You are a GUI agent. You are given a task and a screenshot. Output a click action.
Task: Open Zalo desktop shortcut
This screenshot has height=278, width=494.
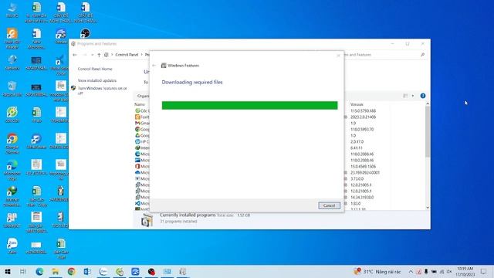coord(12,246)
